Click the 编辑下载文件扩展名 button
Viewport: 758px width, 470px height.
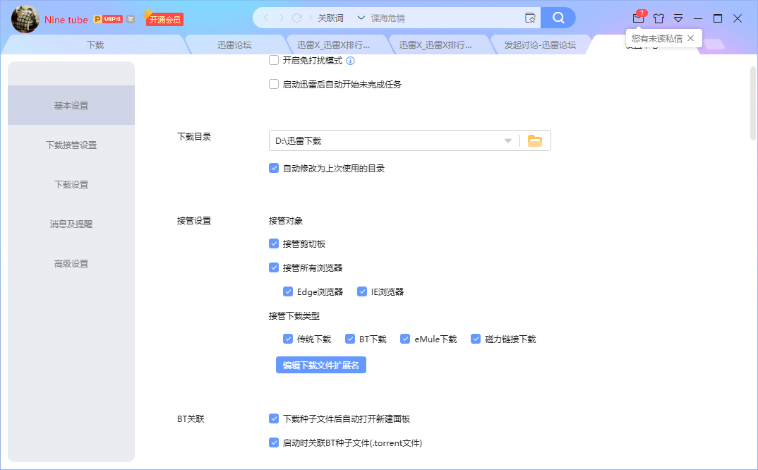[320, 365]
